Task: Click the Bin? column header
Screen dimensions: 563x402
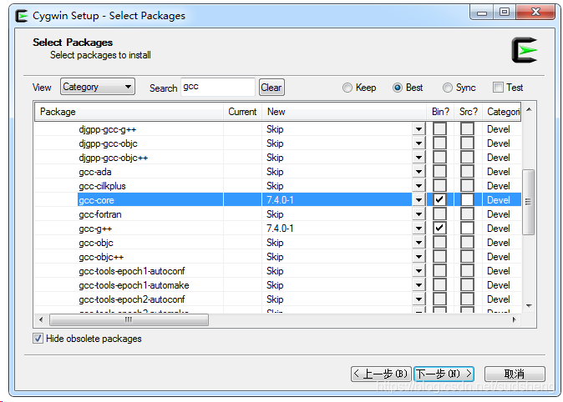Action: coord(440,112)
